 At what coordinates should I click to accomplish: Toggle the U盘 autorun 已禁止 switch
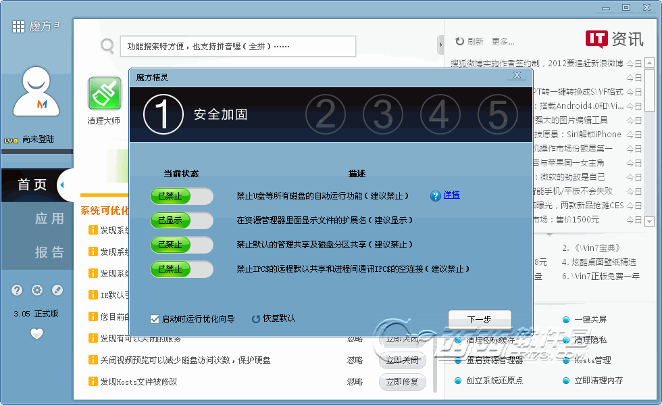[182, 196]
